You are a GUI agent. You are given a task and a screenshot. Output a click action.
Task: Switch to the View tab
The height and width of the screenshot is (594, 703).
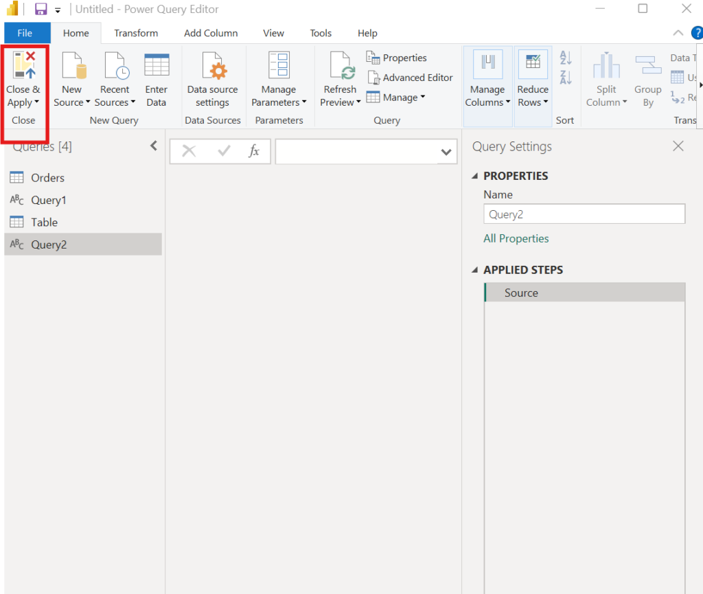pos(273,33)
